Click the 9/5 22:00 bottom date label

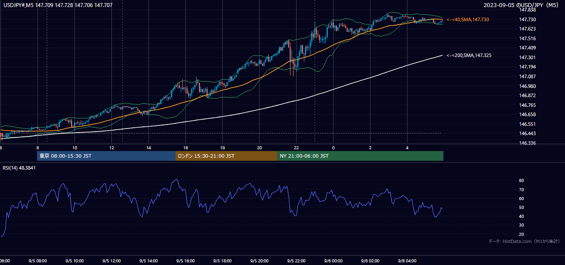[x=296, y=261]
